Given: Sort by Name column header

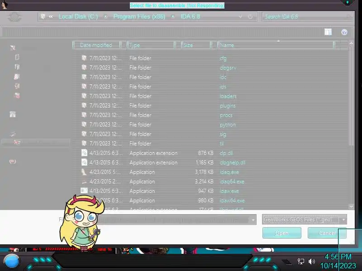Looking at the screenshot, I should click(276, 45).
